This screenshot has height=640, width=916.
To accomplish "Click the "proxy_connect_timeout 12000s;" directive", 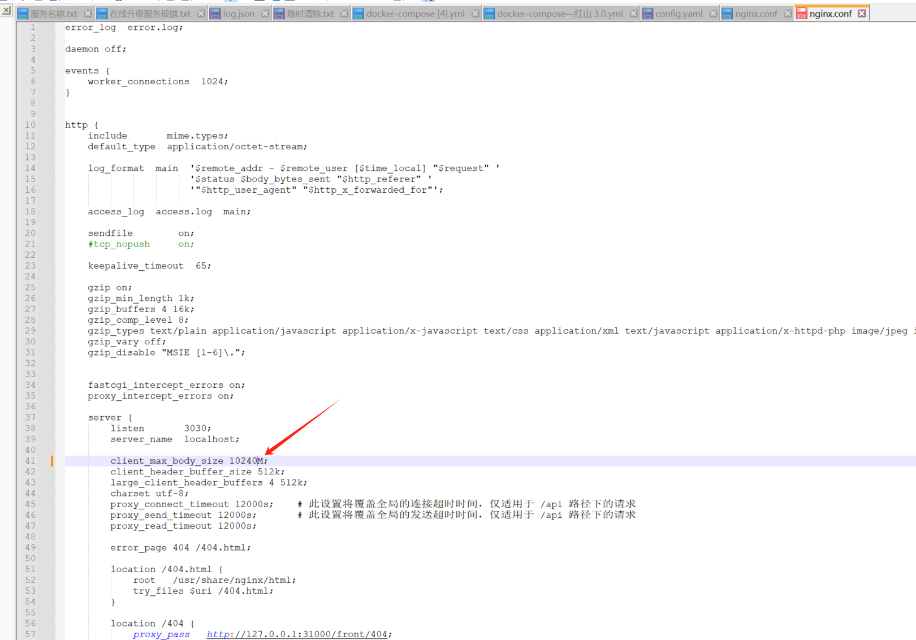I will (192, 504).
